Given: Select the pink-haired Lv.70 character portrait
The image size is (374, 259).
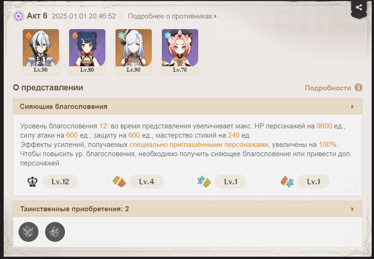Looking at the screenshot, I should (x=180, y=52).
